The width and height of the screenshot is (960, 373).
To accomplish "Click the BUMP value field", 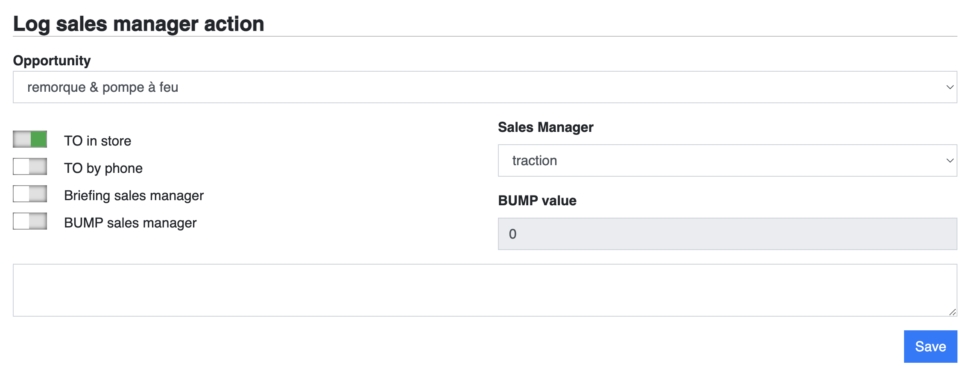I will click(x=728, y=234).
